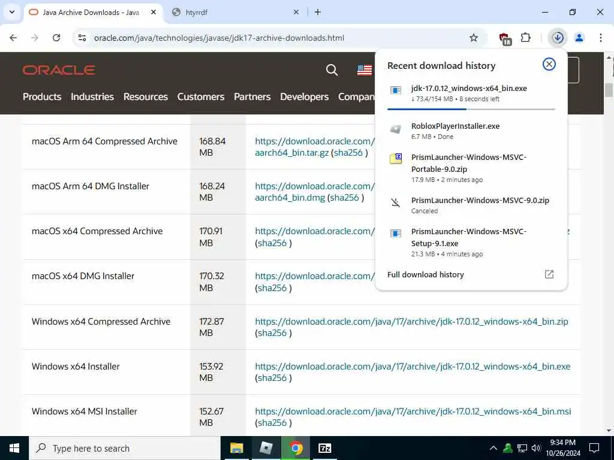The width and height of the screenshot is (614, 460).
Task: Click the Portable zip file icon
Action: click(396, 158)
